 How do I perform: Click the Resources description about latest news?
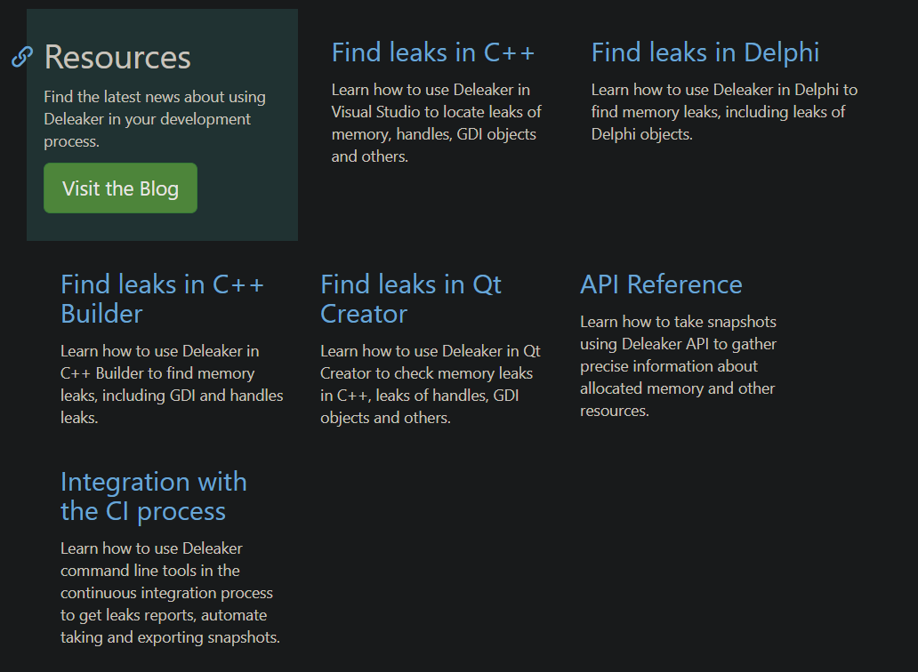point(155,119)
